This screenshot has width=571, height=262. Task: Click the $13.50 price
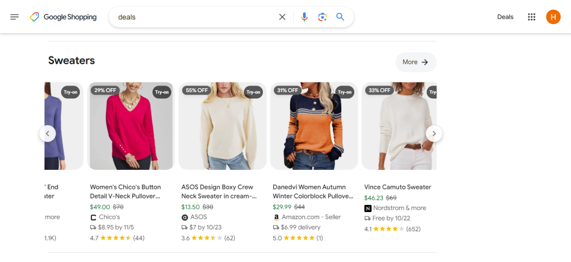[x=191, y=207]
